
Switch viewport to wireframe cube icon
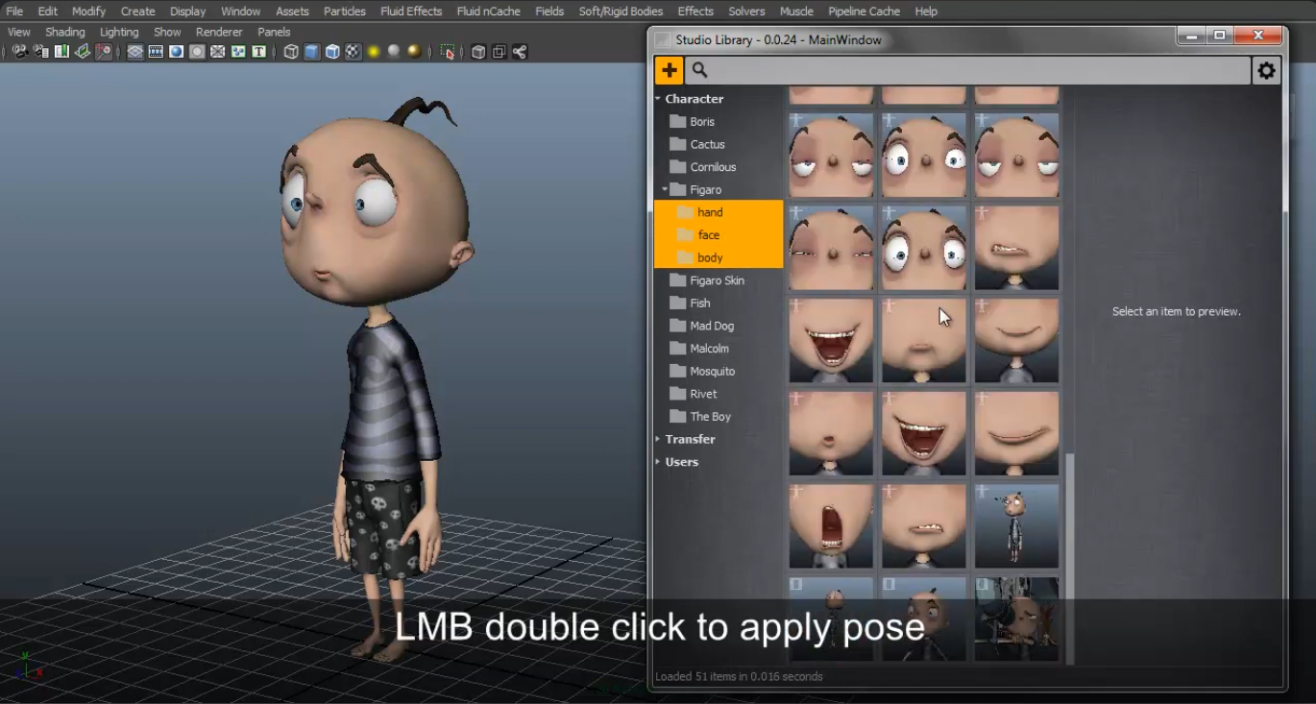pos(291,52)
